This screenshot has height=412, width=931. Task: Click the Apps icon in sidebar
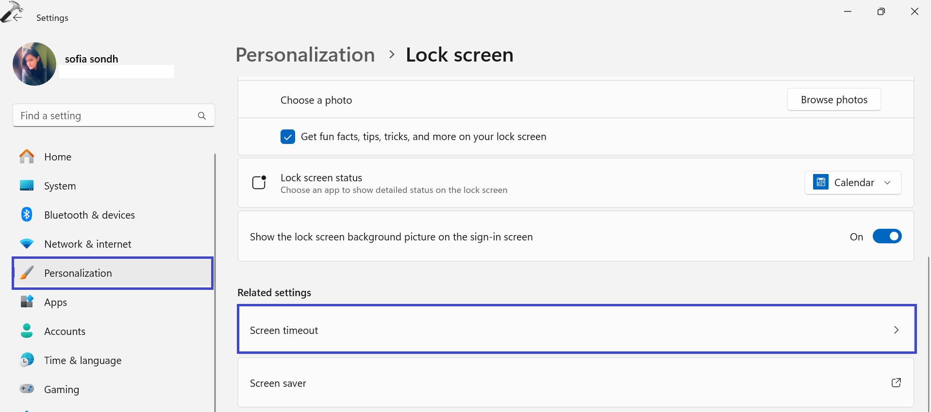point(27,301)
